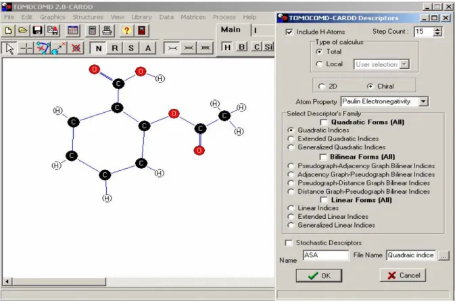
Task: Pick the H atom button
Action: click(227, 47)
